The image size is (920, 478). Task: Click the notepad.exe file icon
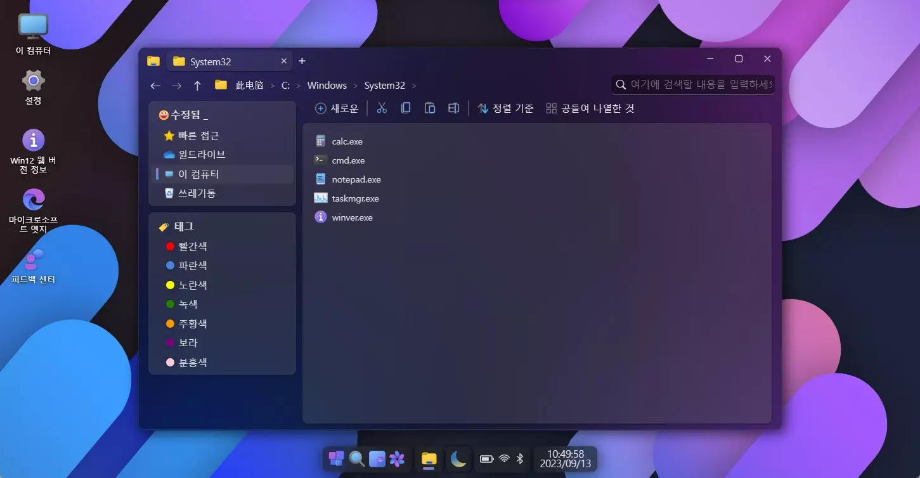point(320,179)
